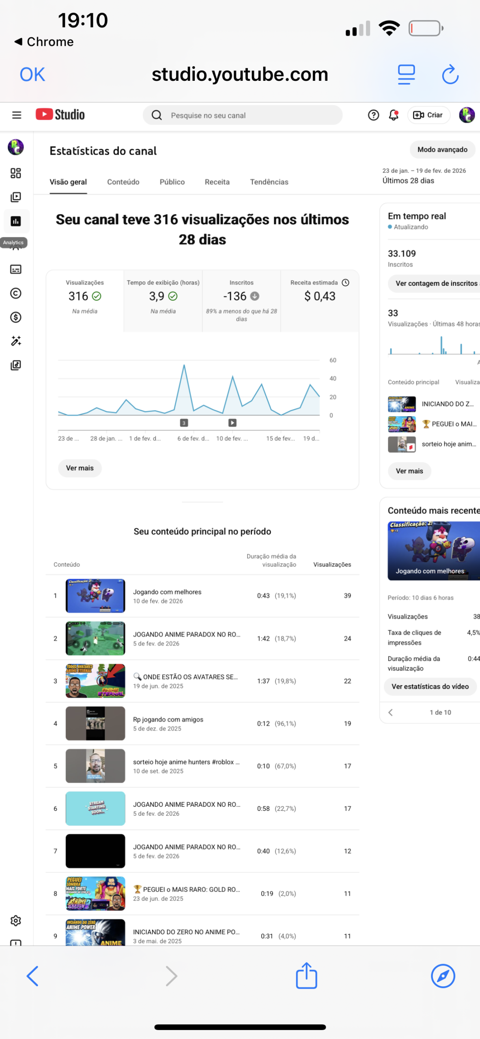
Task: Open the Copyright icon in sidebar
Action: tap(16, 293)
